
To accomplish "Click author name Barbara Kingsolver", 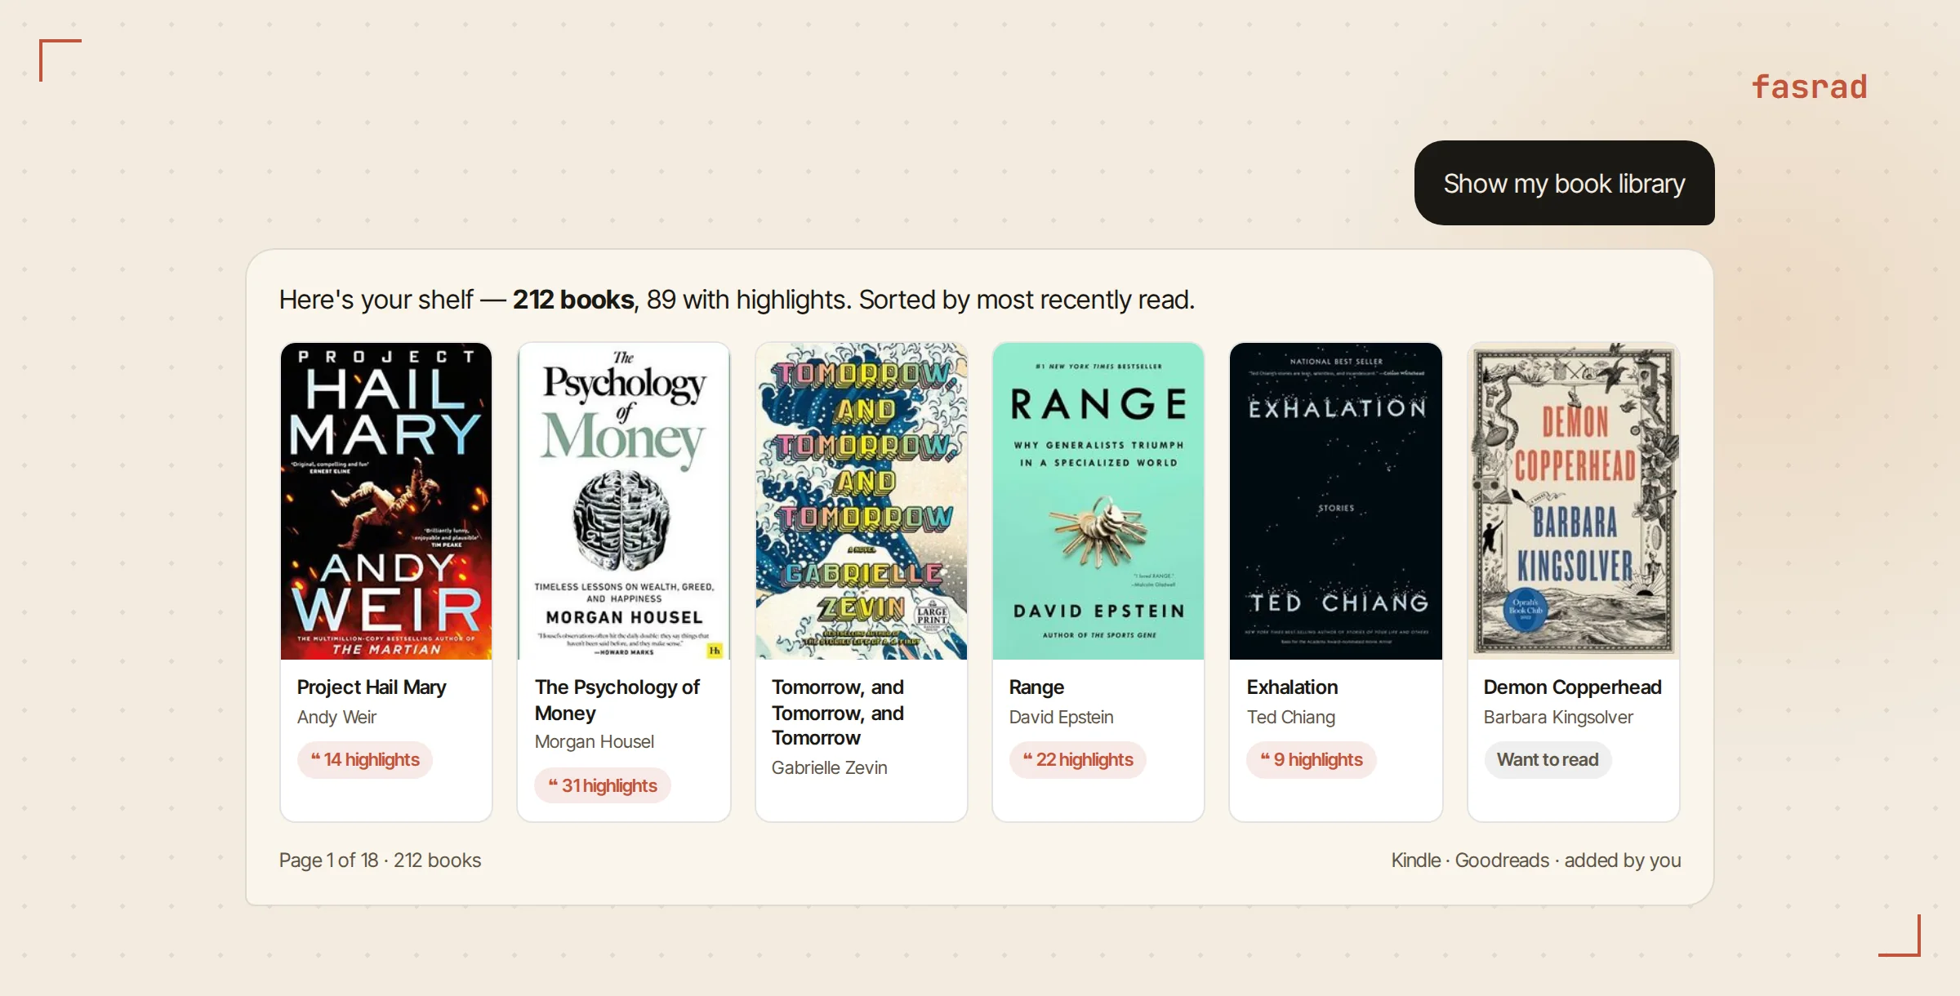I will coord(1559,718).
